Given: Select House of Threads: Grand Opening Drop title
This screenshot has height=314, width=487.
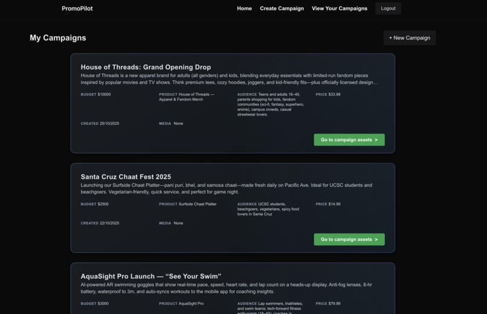Looking at the screenshot, I should (x=146, y=67).
